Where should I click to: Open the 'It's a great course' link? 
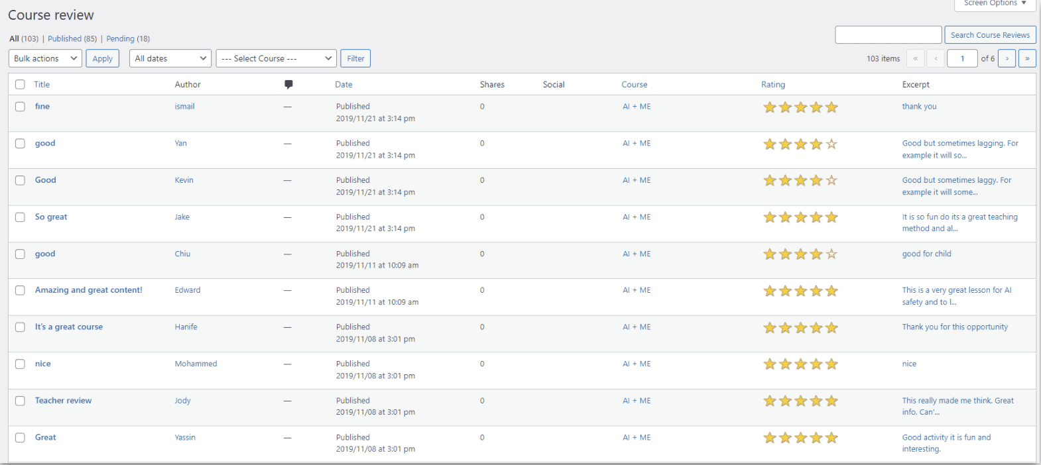point(69,327)
